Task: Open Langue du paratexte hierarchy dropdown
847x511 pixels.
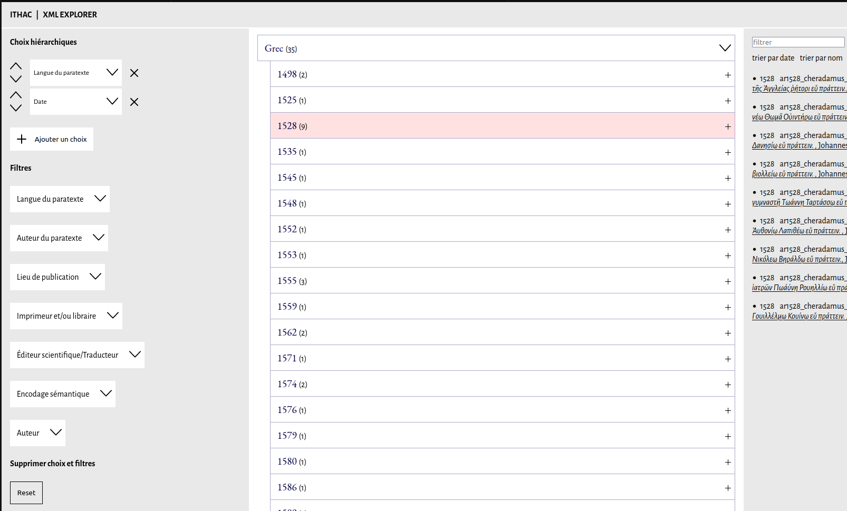Action: click(76, 73)
